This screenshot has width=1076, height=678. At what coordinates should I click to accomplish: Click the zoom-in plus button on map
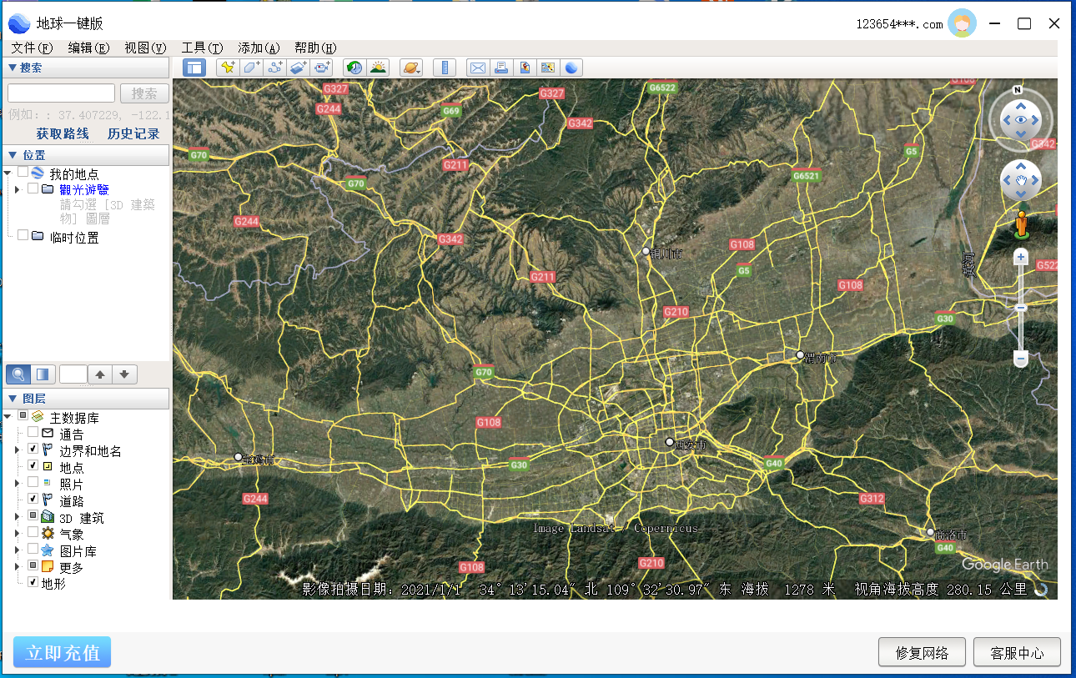[x=1020, y=258]
